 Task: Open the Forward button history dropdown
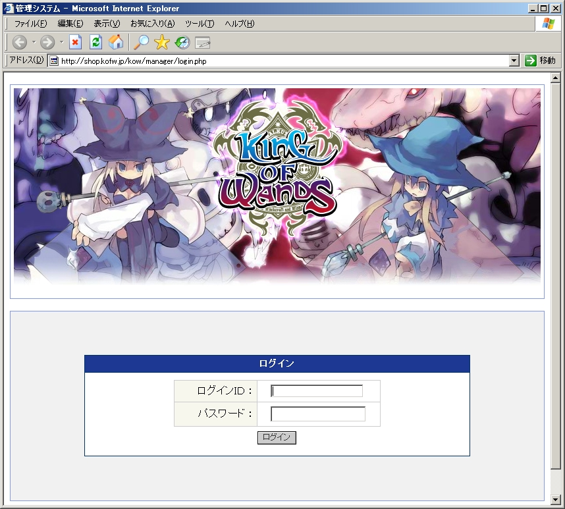click(62, 42)
